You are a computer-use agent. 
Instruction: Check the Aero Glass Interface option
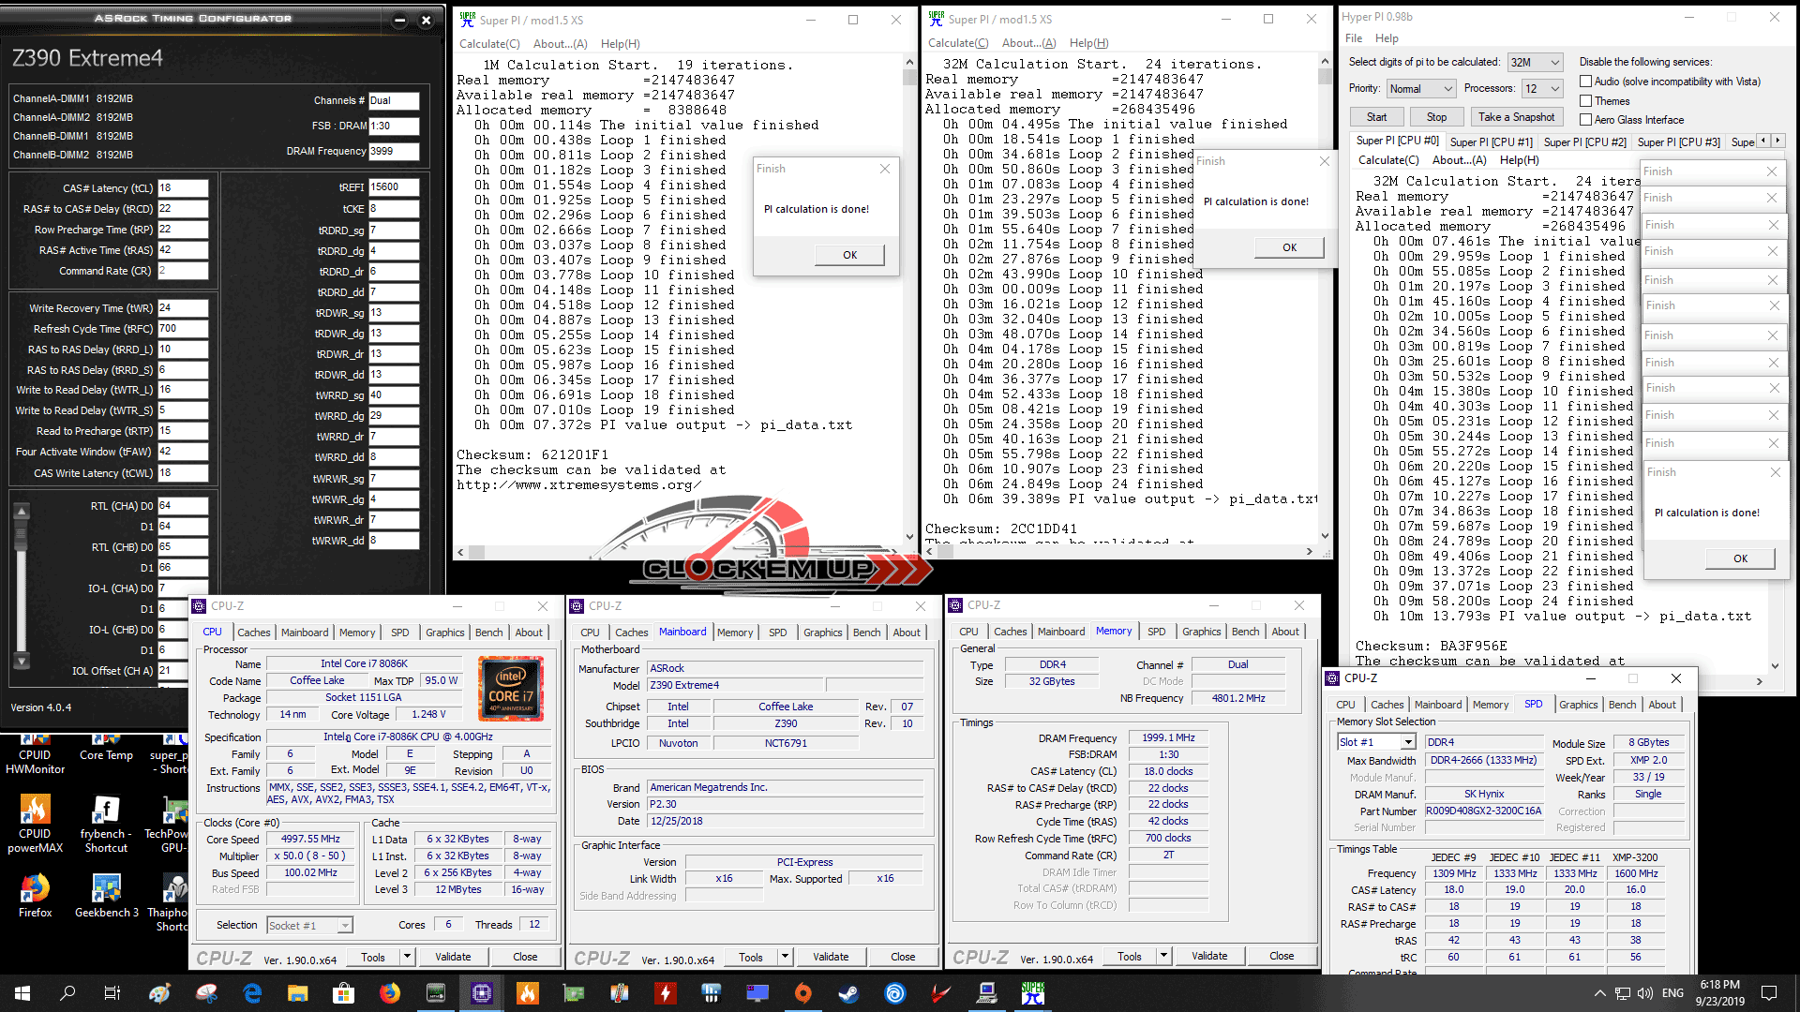pyautogui.click(x=1586, y=120)
